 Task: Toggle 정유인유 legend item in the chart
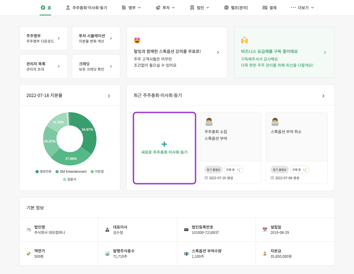44,172
